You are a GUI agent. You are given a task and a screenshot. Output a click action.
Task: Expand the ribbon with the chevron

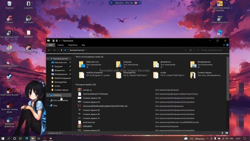click(224, 45)
